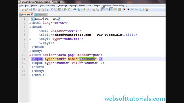
Task: Click the rightmost toolbar plugin icon
Action: (x=146, y=9)
